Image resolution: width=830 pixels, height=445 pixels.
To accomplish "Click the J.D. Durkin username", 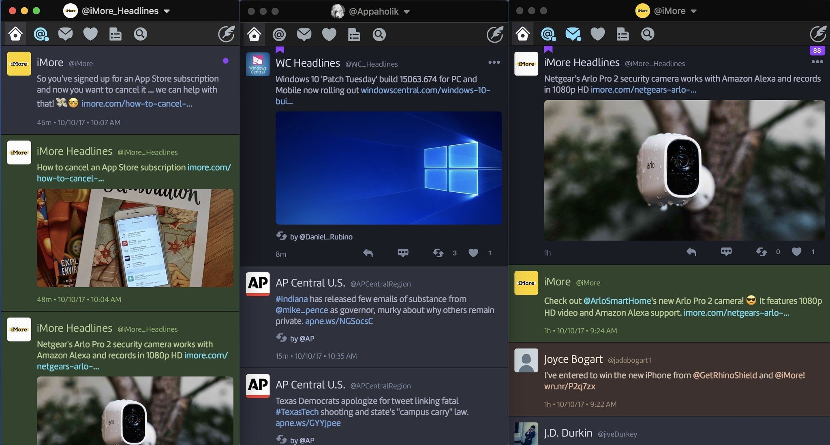I will coord(568,433).
